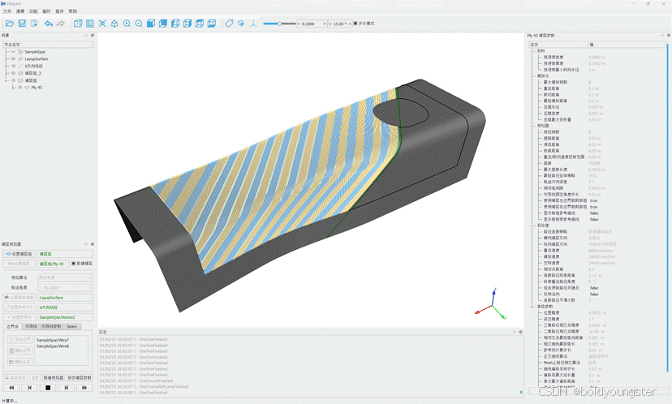Close the Ply 45 铺层参数 panel

pos(668,36)
